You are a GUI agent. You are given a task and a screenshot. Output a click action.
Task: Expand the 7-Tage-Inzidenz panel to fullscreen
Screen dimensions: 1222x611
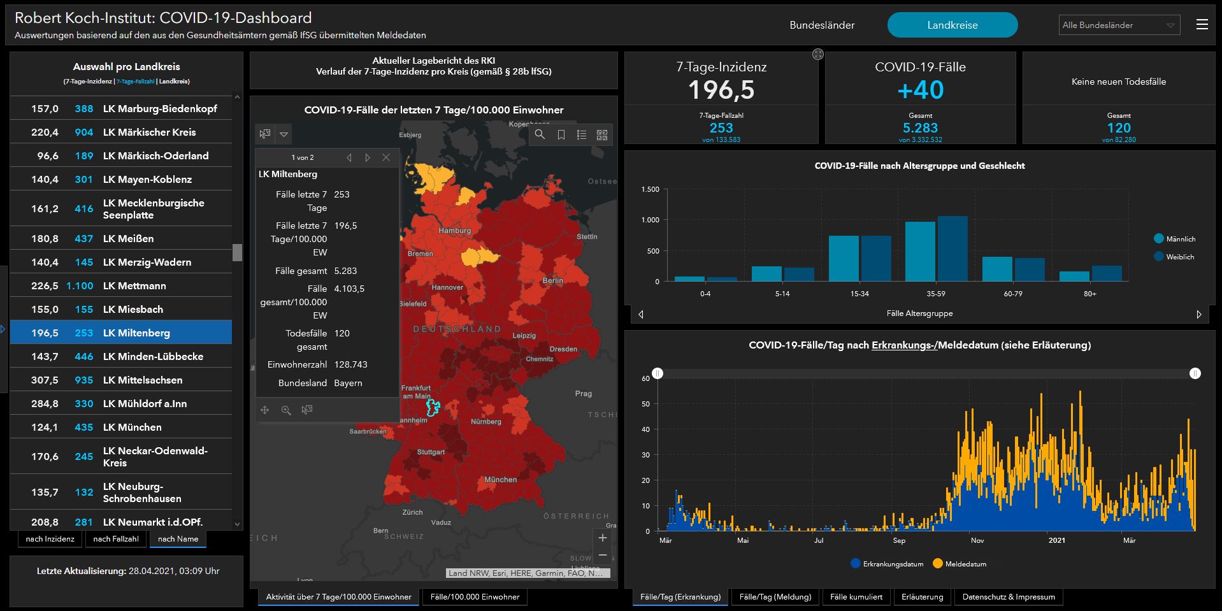(818, 55)
